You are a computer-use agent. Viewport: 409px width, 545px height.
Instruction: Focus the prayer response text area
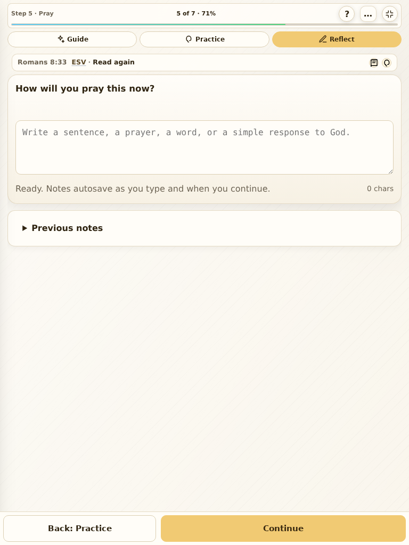tap(204, 147)
